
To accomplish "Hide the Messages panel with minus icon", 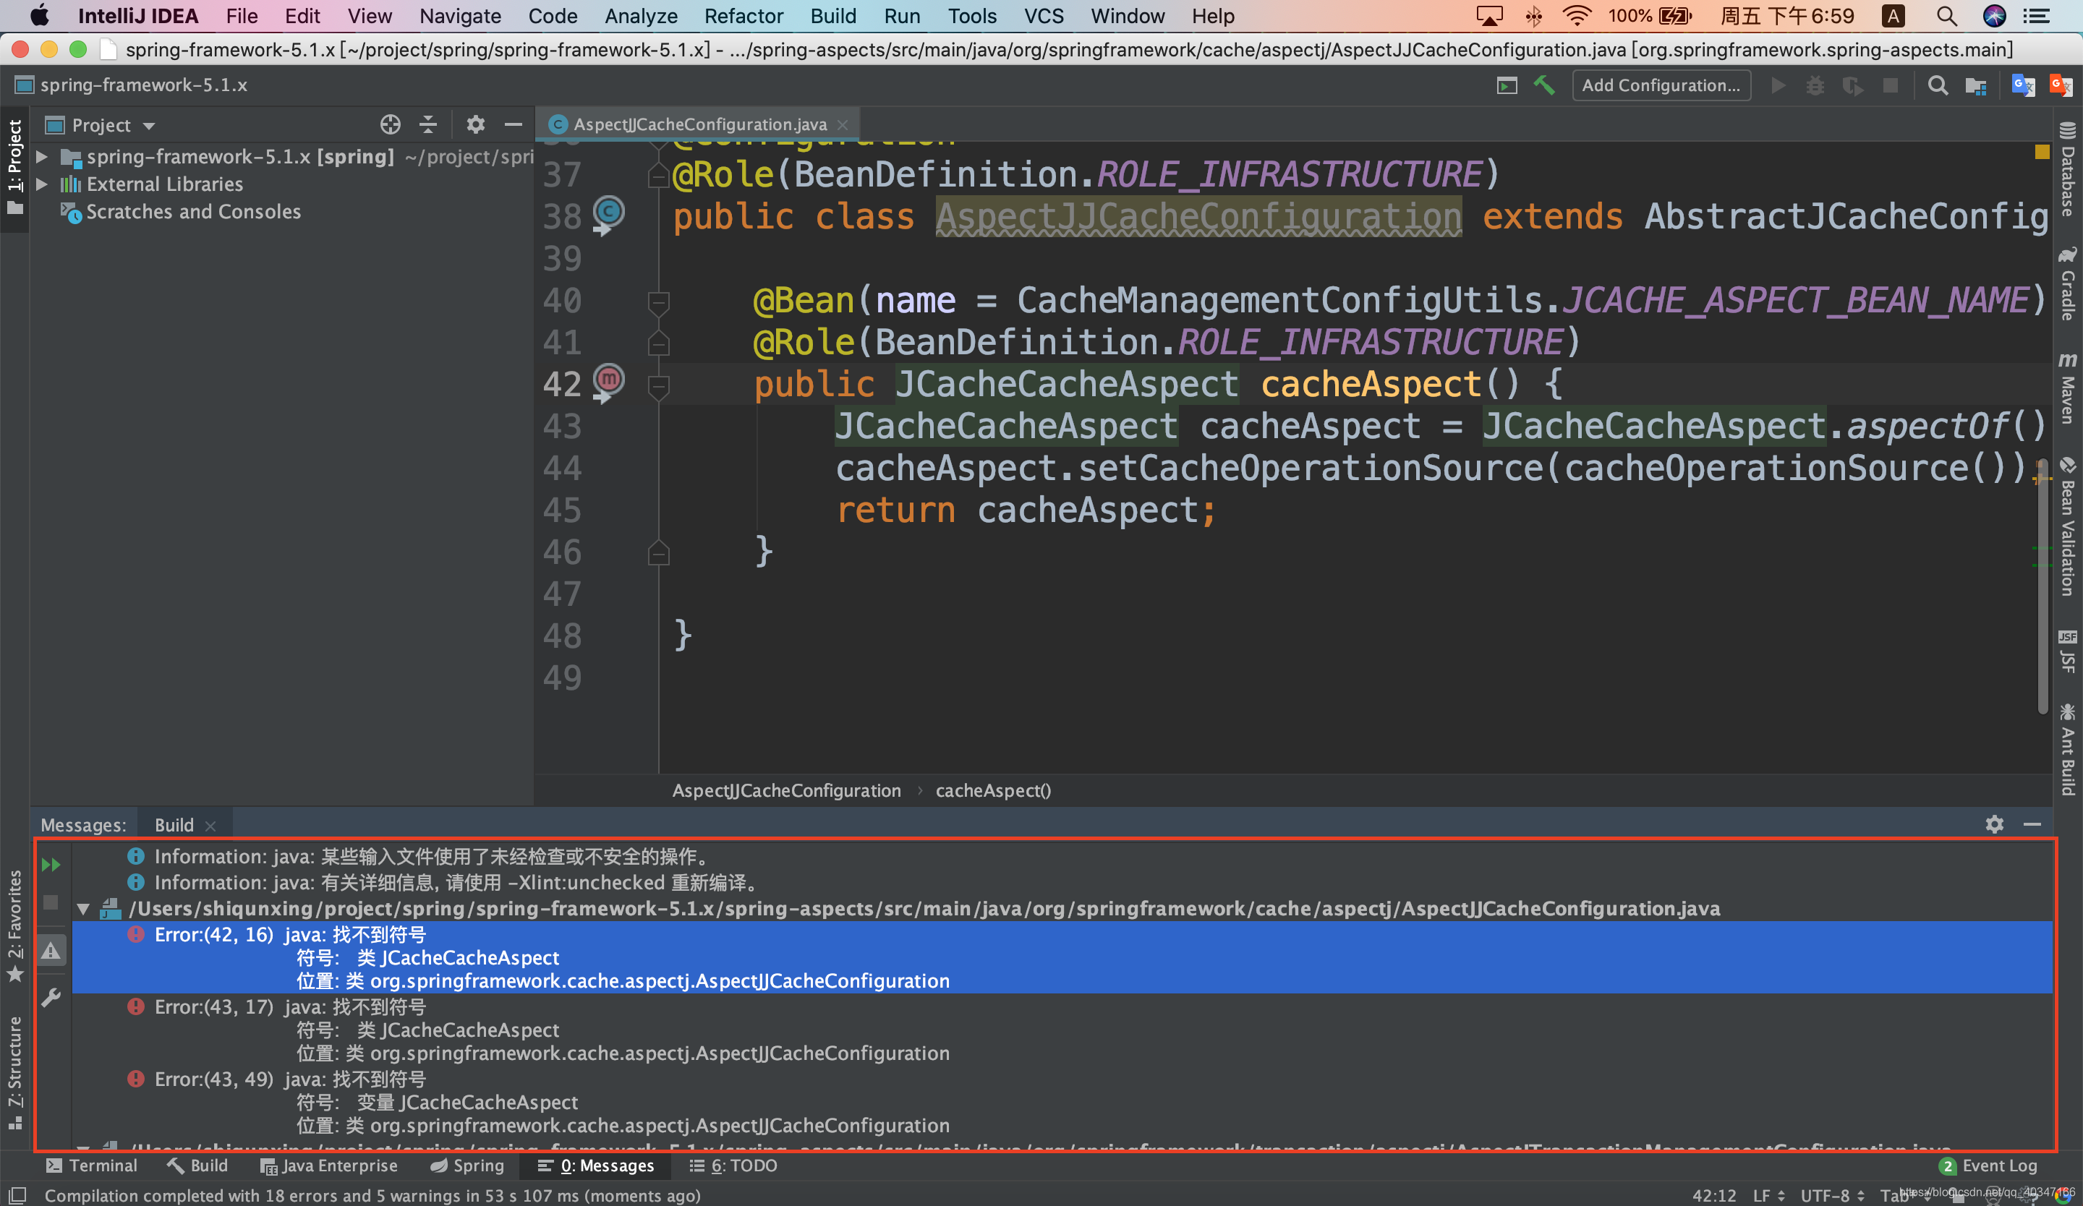I will click(2032, 824).
